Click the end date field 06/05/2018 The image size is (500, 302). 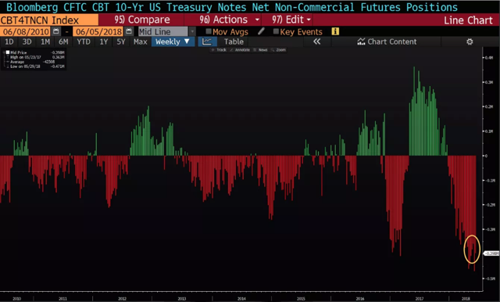98,31
